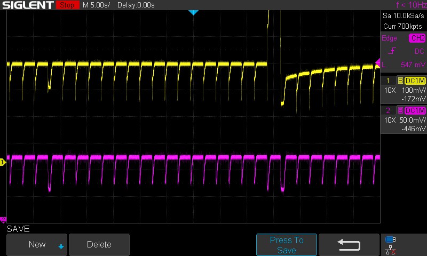Click the M 5.00s/ timebase readout
The image size is (427, 256).
[96, 5]
